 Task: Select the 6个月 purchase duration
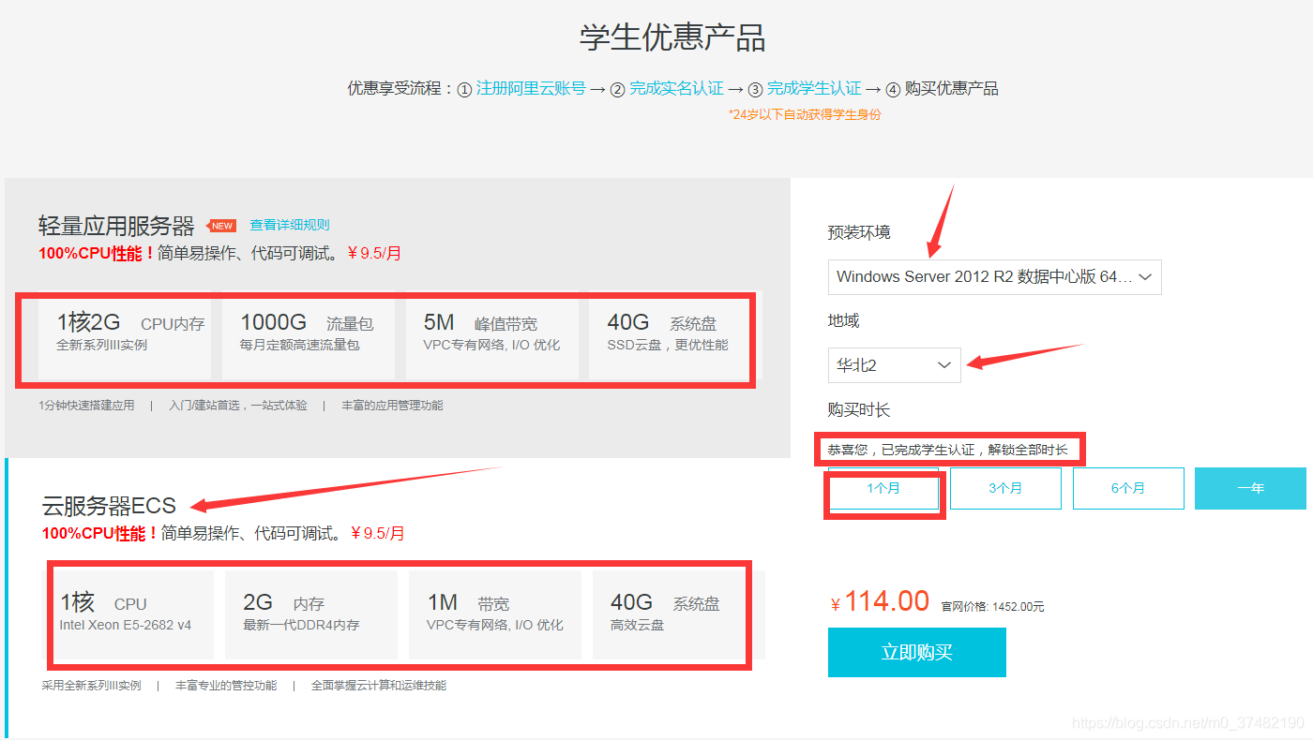tap(1128, 489)
